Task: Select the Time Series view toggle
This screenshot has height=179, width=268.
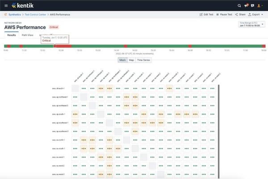Action: 143,60
